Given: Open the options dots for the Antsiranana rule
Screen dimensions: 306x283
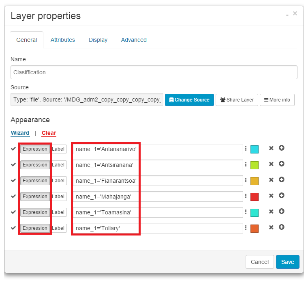Looking at the screenshot, I should click(246, 164).
